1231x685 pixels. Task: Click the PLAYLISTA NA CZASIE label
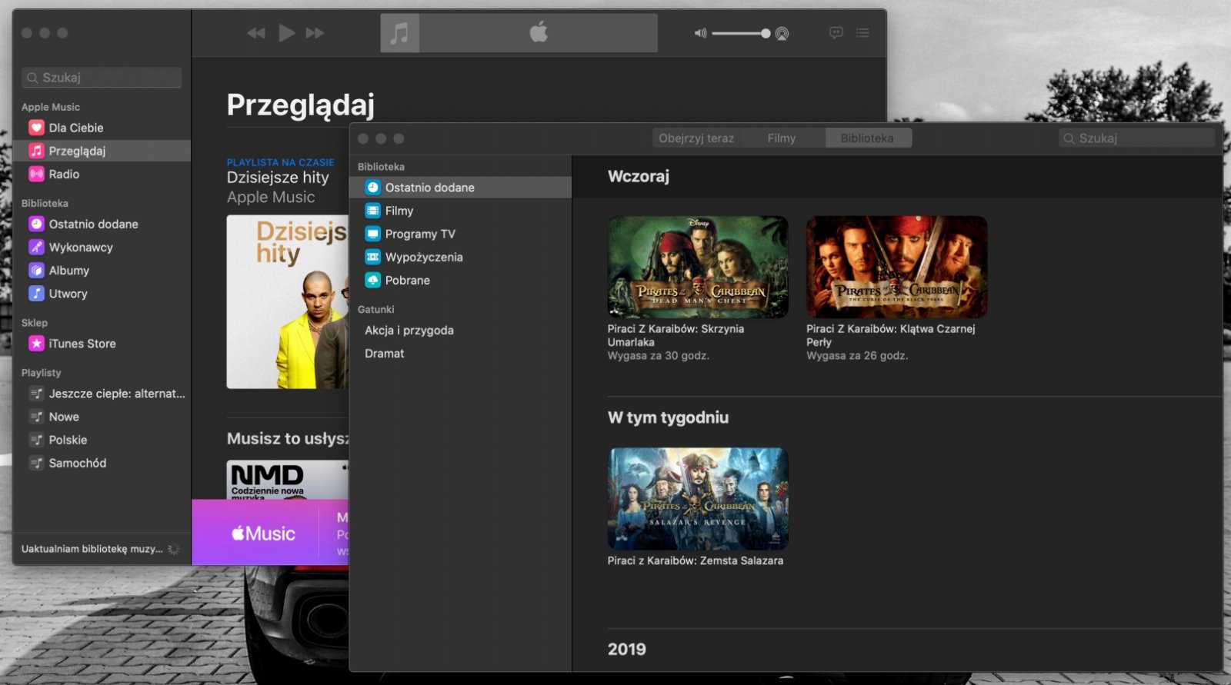[280, 163]
